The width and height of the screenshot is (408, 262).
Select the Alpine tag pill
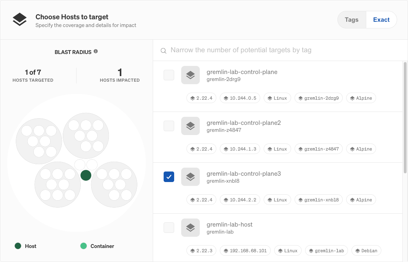tap(361, 98)
